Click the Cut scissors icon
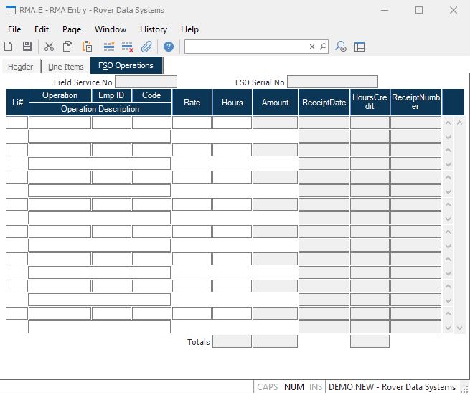The image size is (470, 395). [49, 47]
